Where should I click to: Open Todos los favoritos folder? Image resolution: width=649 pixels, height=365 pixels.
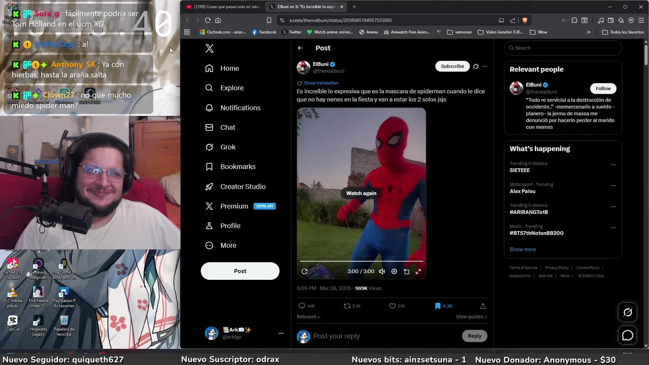623,32
